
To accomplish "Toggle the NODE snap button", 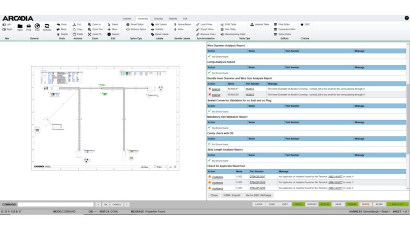I will (x=298, y=204).
